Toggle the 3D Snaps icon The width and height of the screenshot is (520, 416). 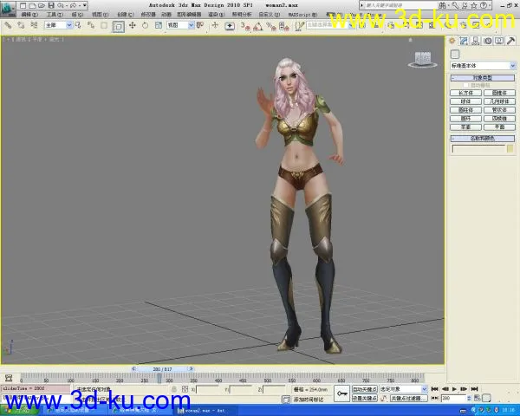point(246,26)
